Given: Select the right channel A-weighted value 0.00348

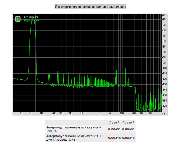Looking at the screenshot, I should coord(128,138).
